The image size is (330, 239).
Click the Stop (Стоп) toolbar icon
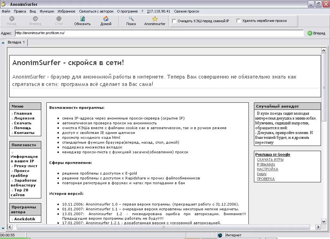pyautogui.click(x=59, y=19)
